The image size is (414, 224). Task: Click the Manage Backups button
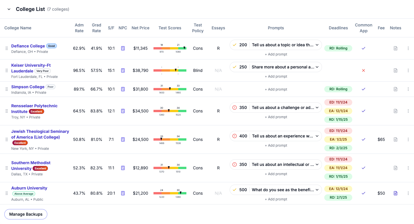click(26, 214)
